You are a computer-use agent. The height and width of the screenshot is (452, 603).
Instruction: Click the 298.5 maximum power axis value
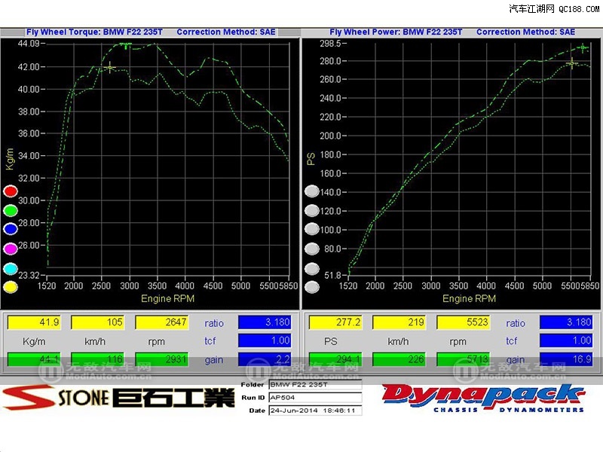330,44
